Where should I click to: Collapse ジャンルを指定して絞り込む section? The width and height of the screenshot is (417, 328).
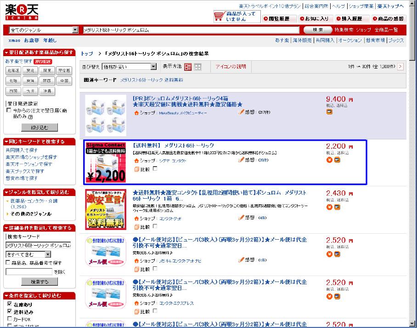(39, 192)
